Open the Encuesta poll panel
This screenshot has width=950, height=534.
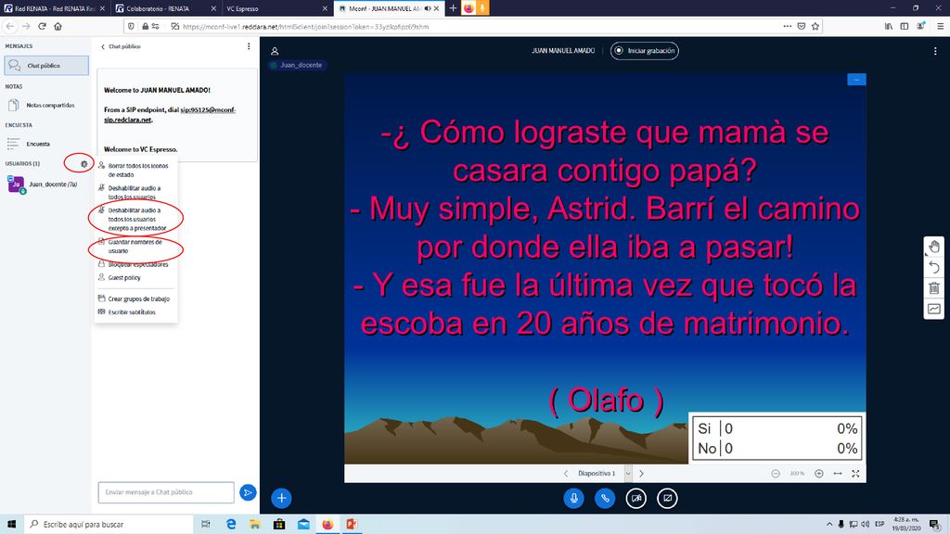46,144
